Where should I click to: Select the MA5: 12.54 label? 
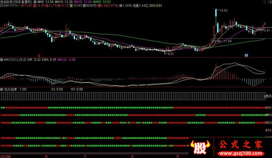pyautogui.click(x=46, y=2)
